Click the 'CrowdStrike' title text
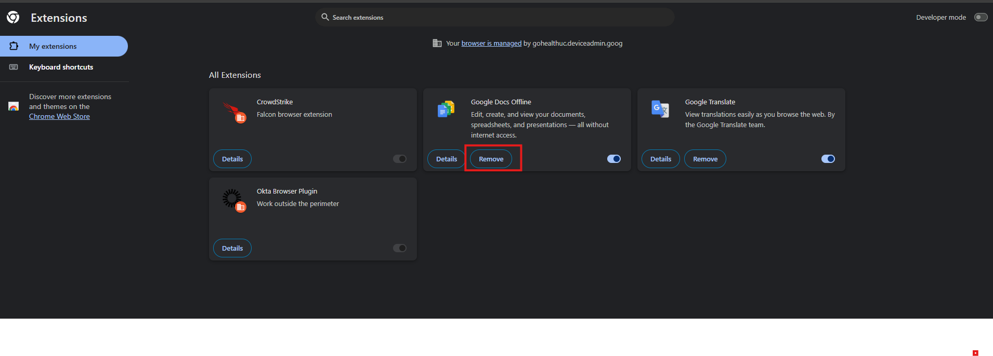 pos(275,102)
